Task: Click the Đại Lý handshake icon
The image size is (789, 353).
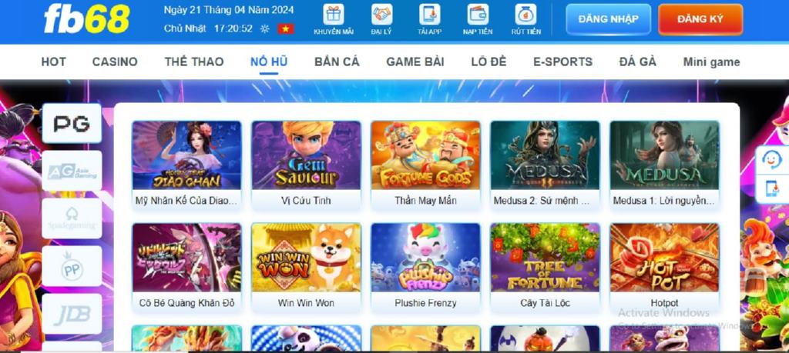Action: click(382, 15)
